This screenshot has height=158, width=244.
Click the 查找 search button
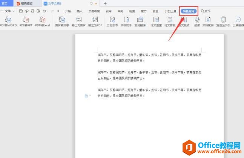click(x=206, y=11)
